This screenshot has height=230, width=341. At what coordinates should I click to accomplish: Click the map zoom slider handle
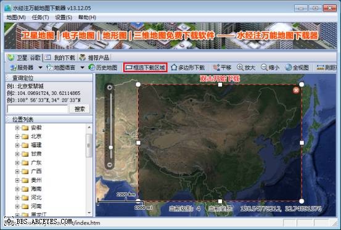tap(111, 147)
